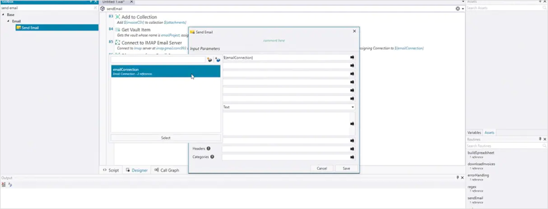Click the blue cube icon in the variable picker

tap(218, 60)
